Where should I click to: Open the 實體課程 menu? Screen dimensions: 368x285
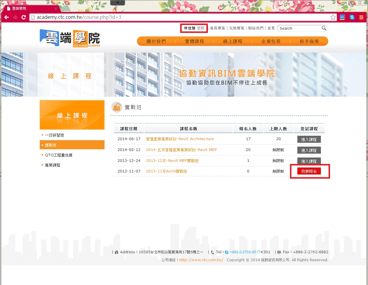[194, 41]
